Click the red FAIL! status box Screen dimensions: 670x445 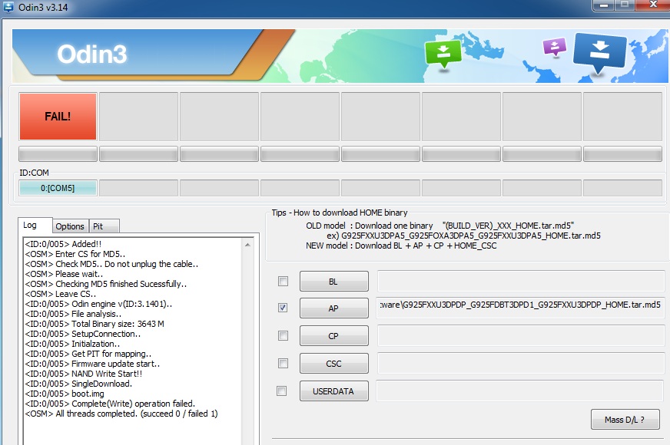58,117
